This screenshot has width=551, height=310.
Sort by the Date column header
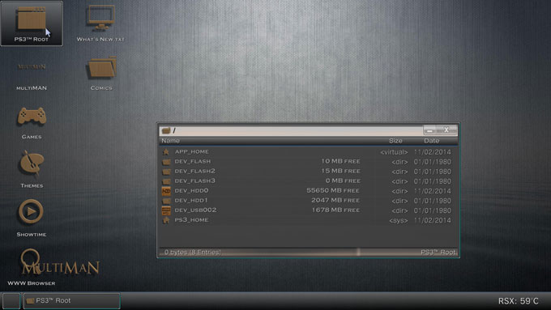(432, 141)
